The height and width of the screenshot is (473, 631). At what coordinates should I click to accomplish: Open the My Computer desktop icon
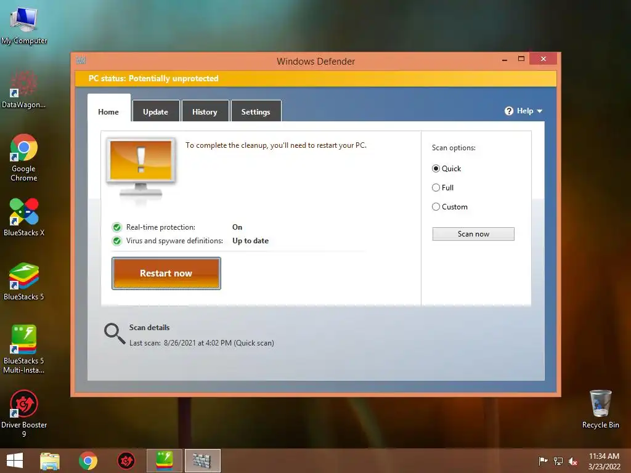[x=24, y=25]
